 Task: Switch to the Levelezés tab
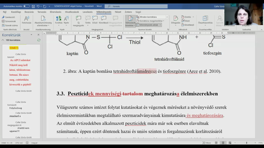pos(87,12)
